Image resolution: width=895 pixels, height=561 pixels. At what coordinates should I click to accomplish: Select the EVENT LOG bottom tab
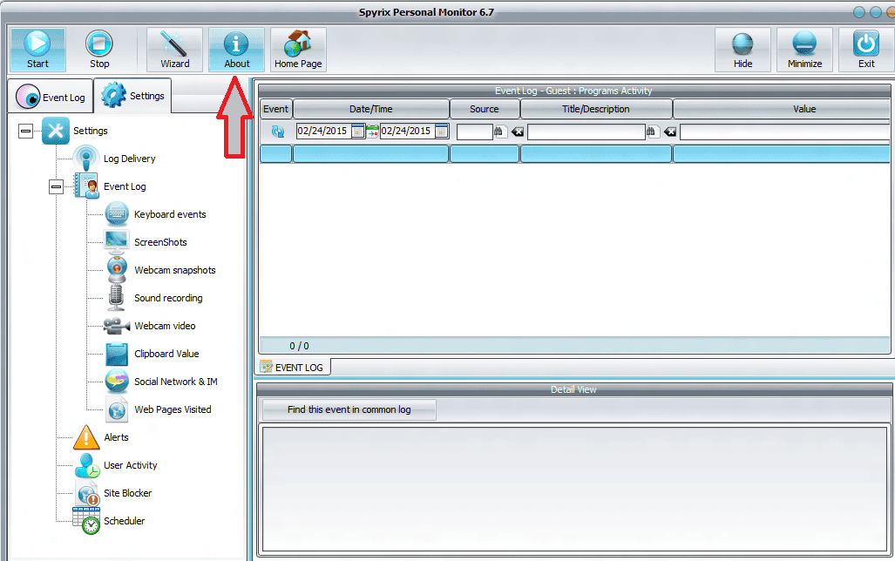(x=292, y=368)
